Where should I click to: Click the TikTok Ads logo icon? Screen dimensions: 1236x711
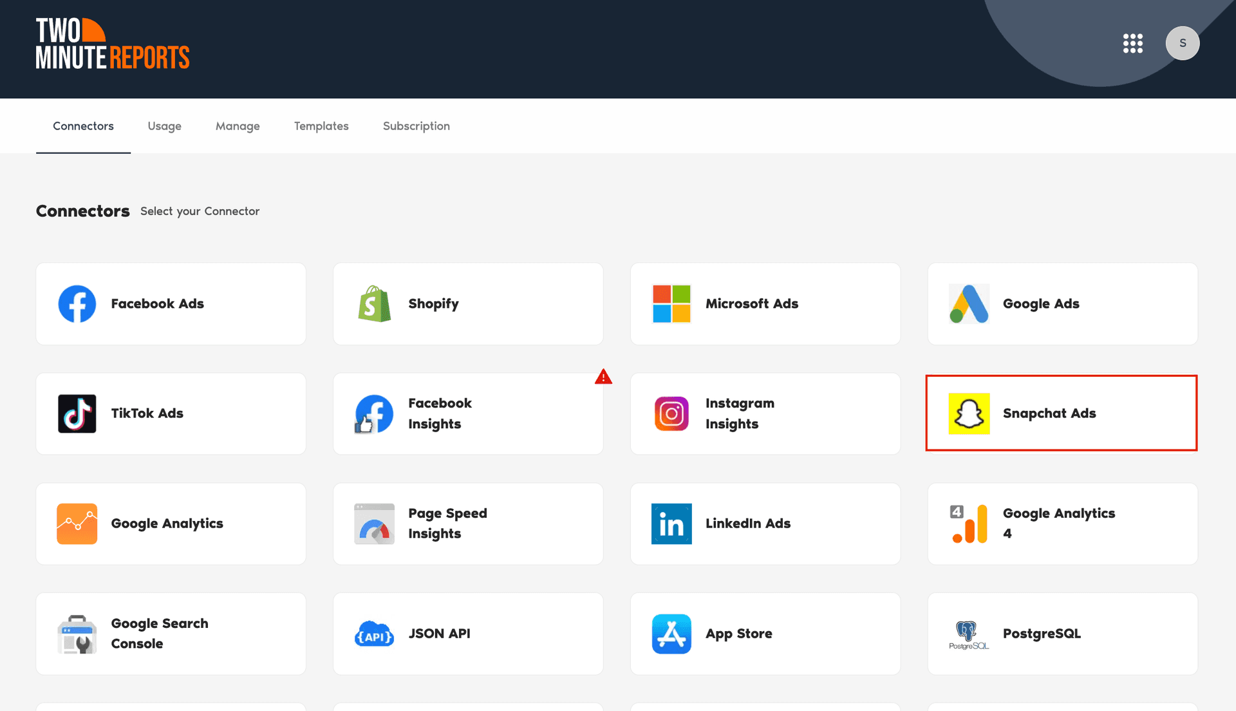77,413
